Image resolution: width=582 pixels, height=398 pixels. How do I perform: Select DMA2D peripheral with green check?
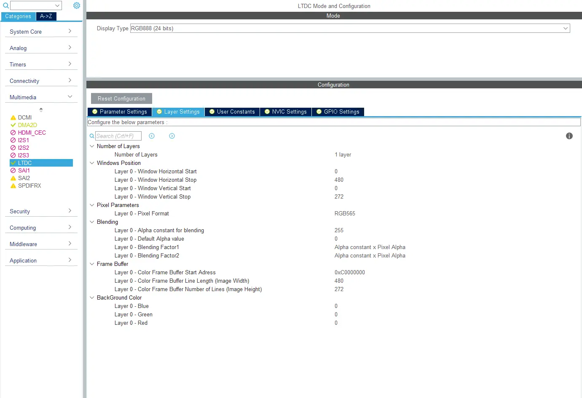[27, 125]
